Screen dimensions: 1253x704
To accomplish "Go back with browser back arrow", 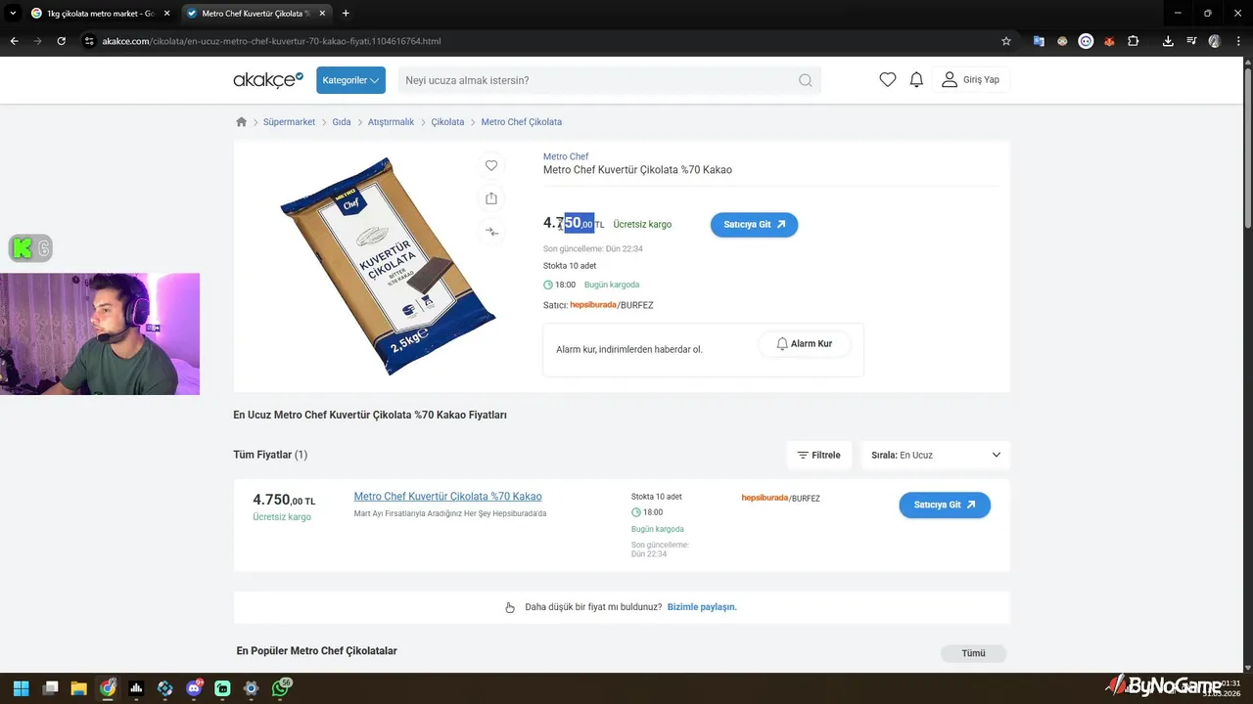I will pos(14,41).
